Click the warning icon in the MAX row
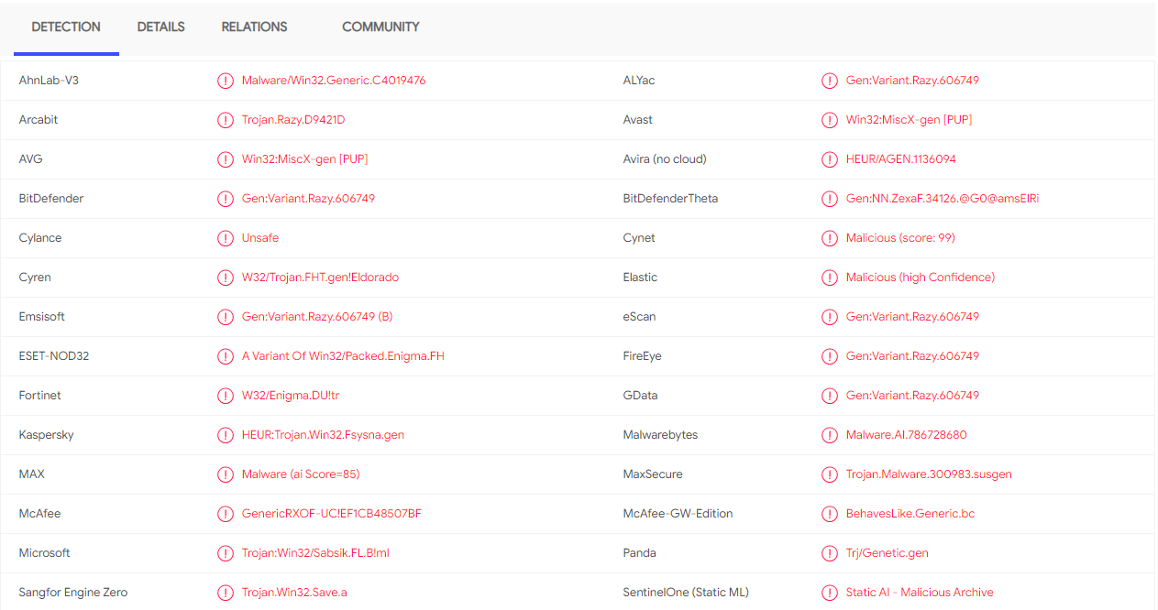The height and width of the screenshot is (610, 1158). [226, 474]
